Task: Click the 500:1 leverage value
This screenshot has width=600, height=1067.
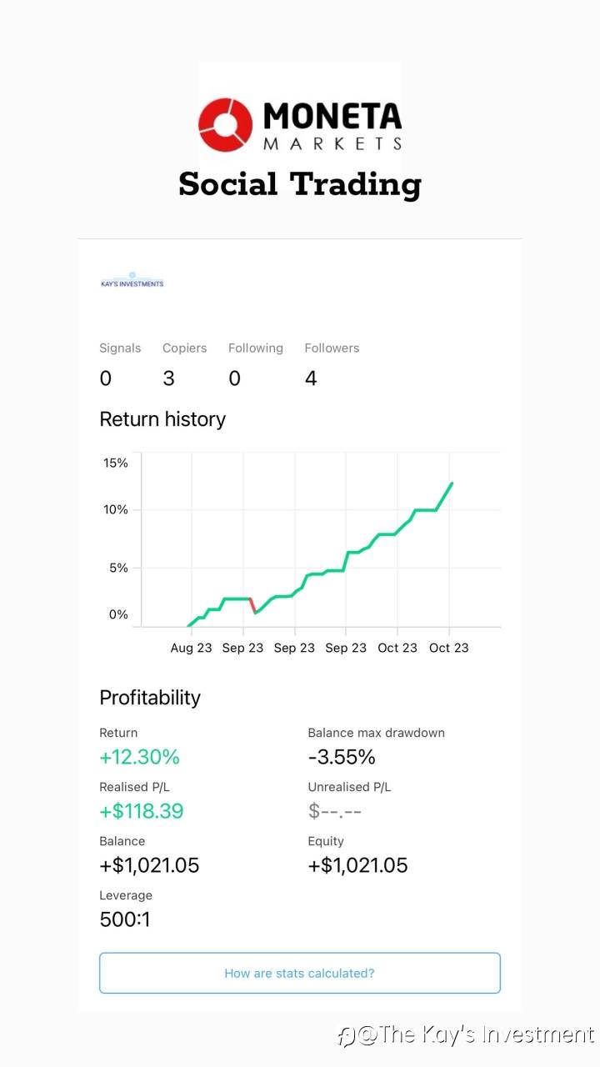Action: pyautogui.click(x=125, y=919)
